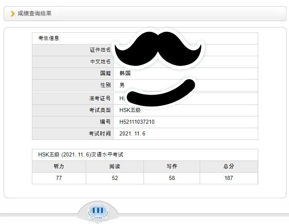Screen dimensions: 289x224
Task: Click the 考试类型 label
Action: click(100, 110)
